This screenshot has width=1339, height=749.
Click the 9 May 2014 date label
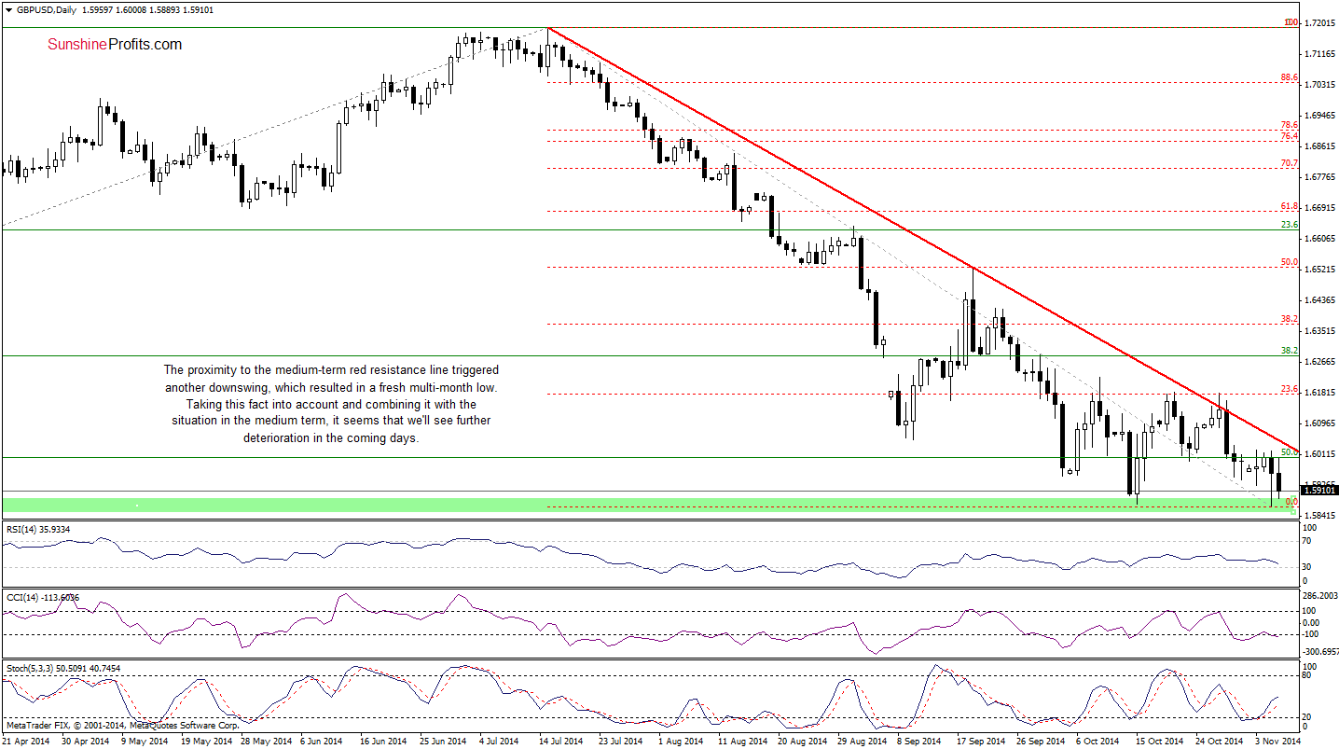coord(145,741)
